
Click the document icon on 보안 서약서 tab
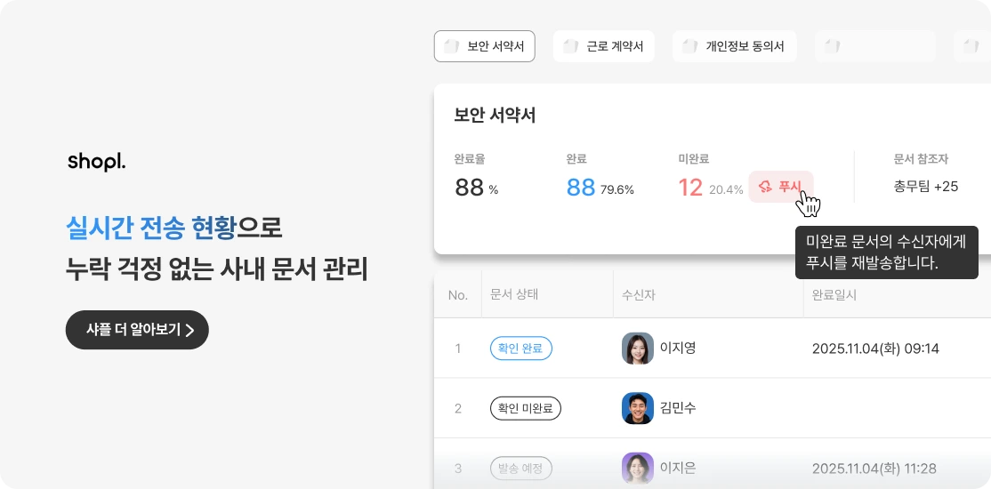[451, 47]
